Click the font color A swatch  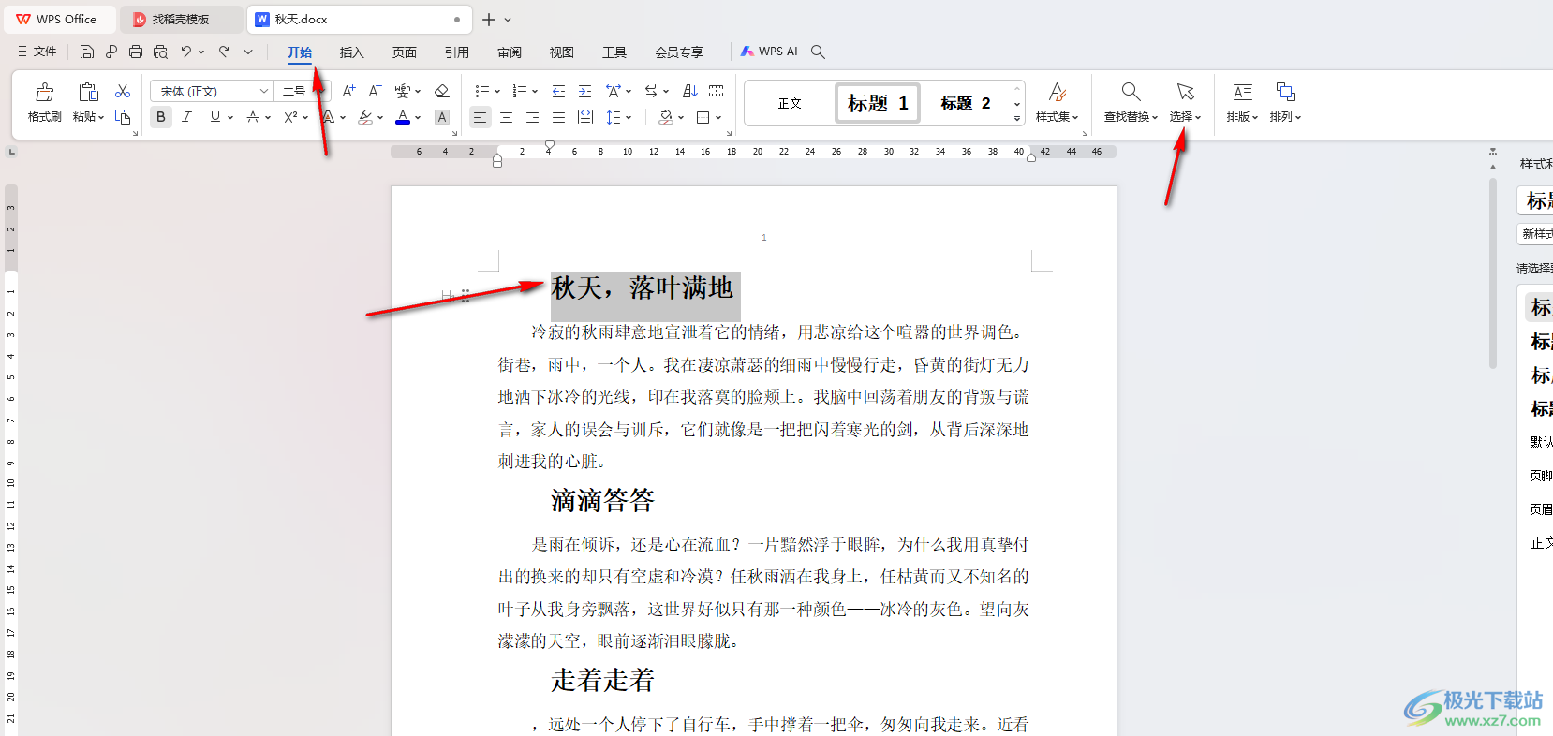coord(403,117)
